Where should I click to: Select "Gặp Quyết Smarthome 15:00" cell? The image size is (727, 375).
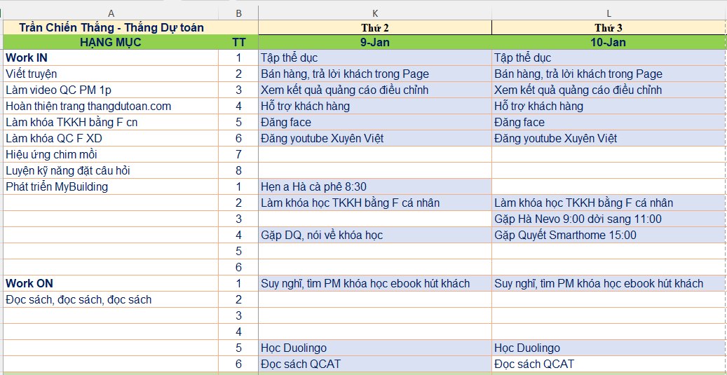coord(565,236)
